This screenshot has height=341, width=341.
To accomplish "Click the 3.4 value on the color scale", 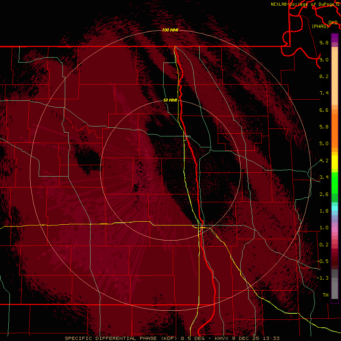I will tap(324, 177).
